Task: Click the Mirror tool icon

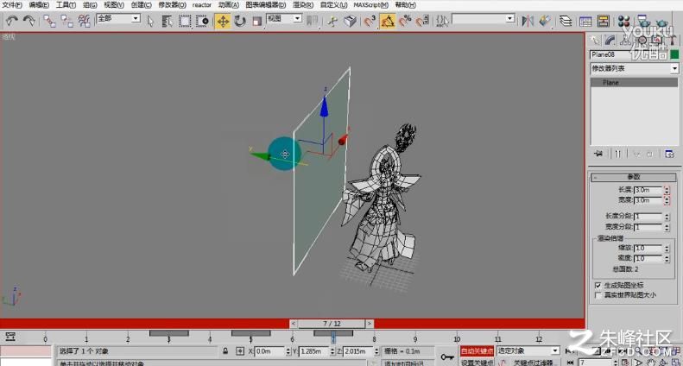Action: (528, 21)
